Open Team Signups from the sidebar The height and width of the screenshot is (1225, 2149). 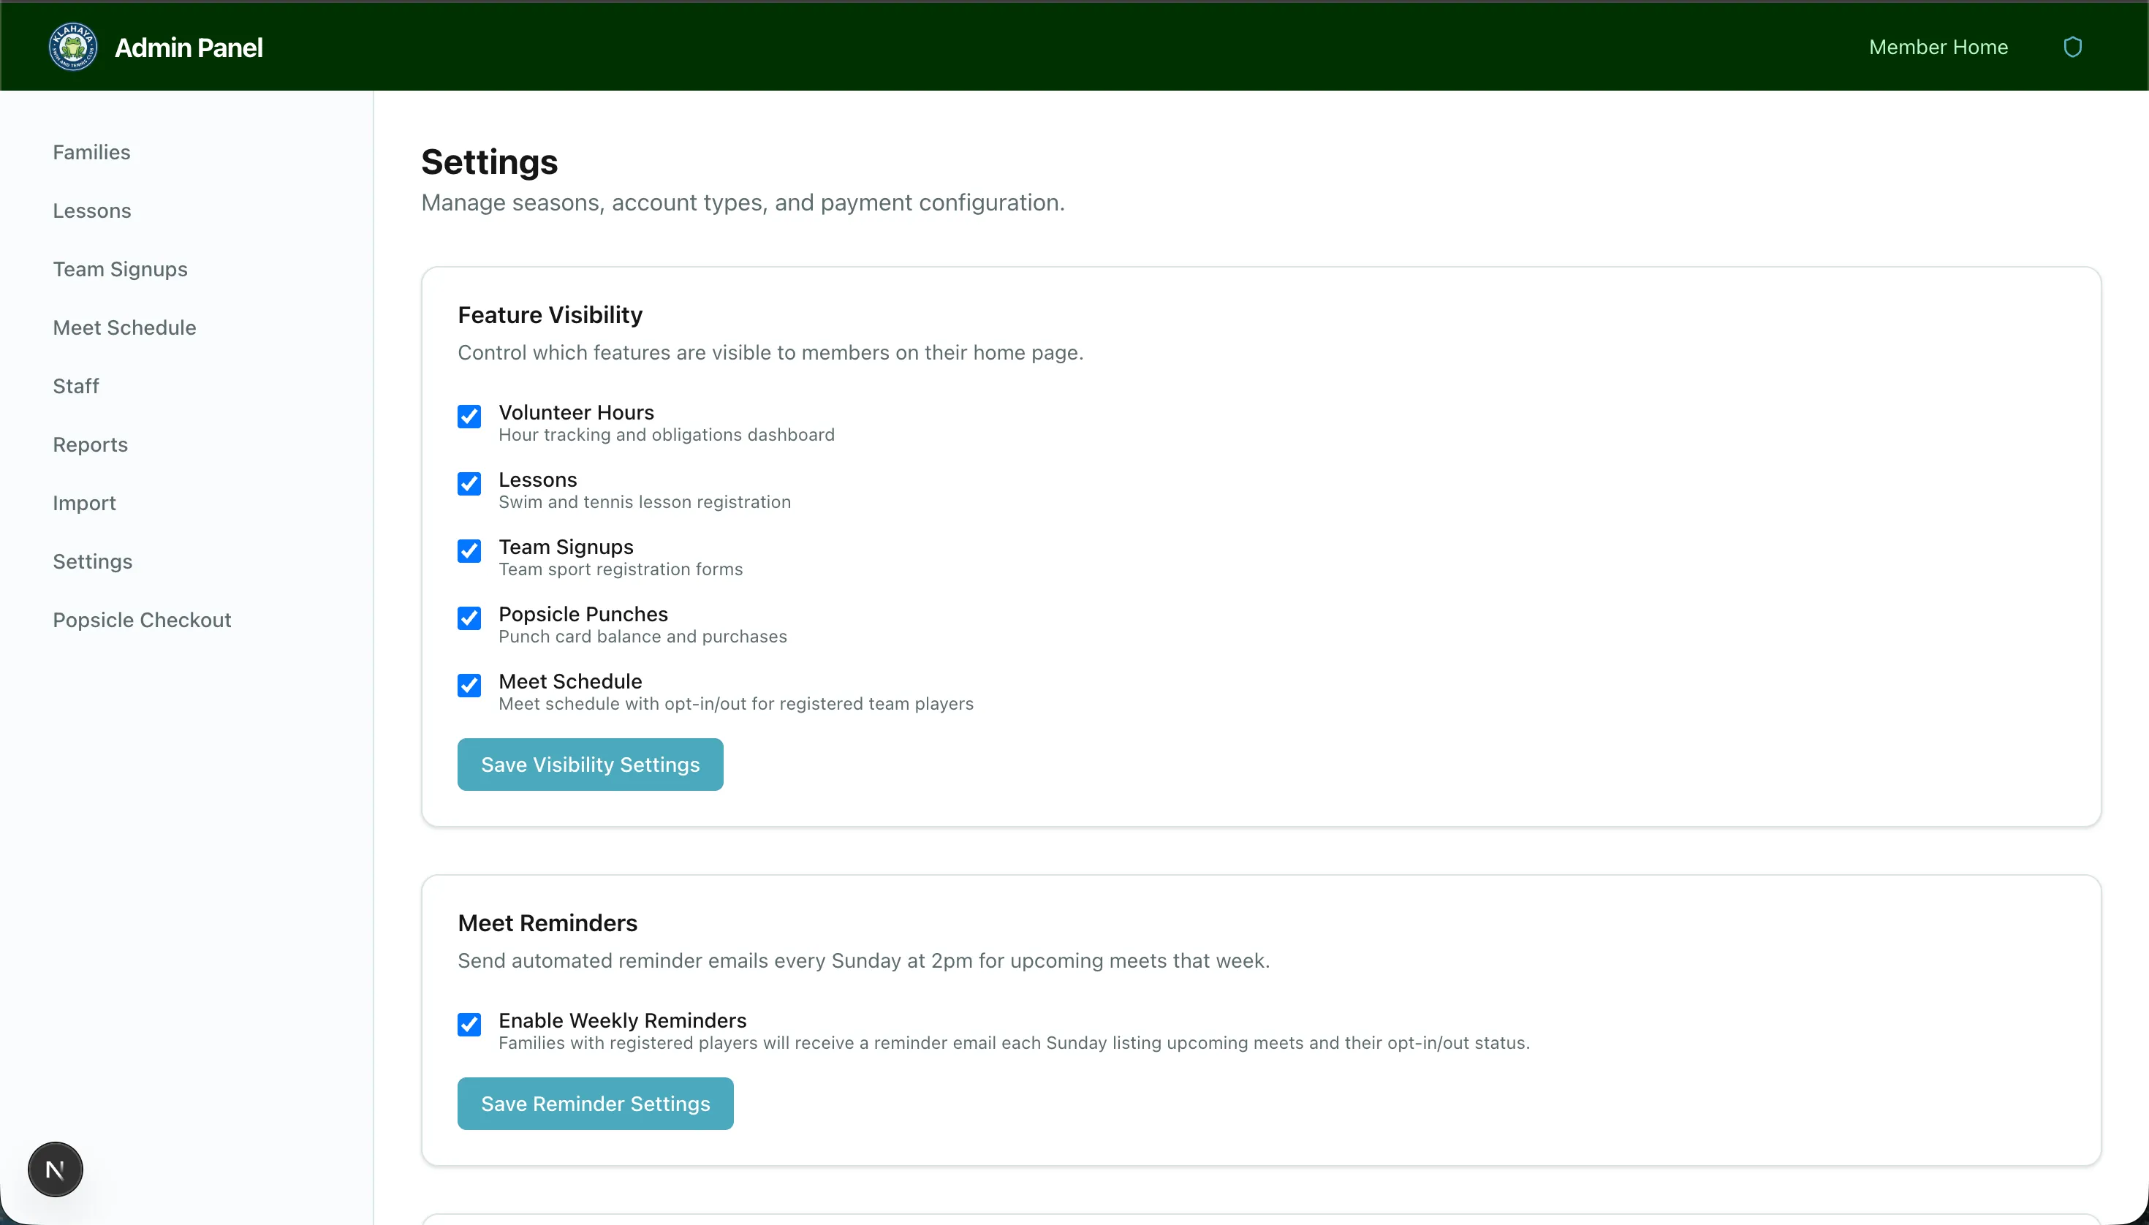119,269
